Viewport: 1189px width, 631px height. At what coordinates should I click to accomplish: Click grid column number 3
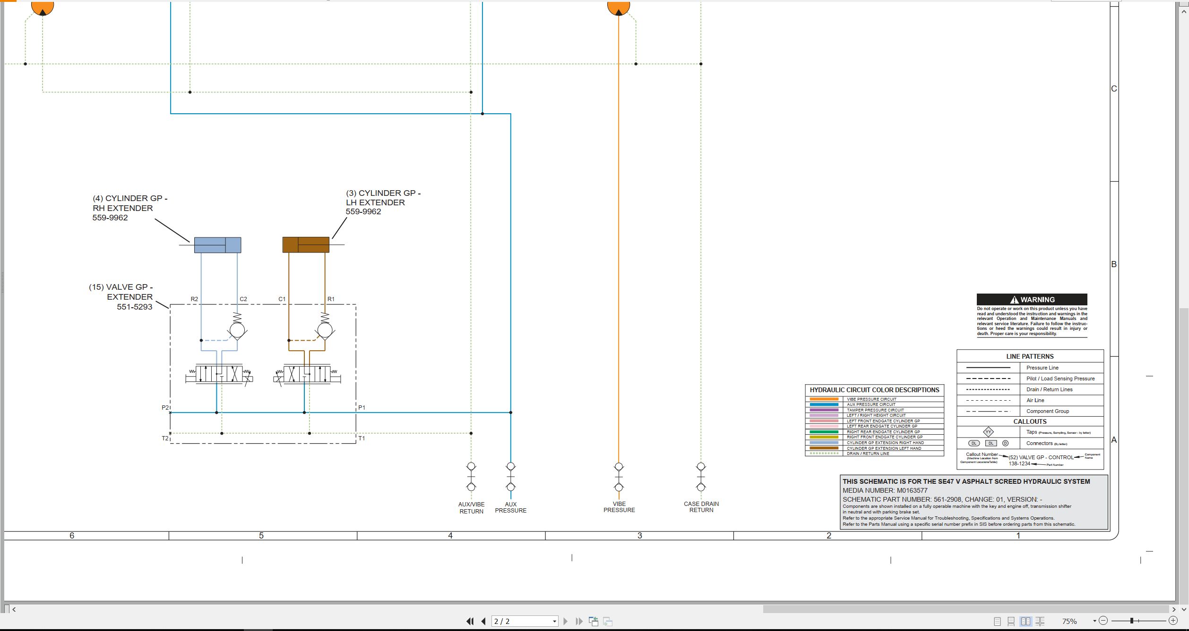click(x=639, y=536)
